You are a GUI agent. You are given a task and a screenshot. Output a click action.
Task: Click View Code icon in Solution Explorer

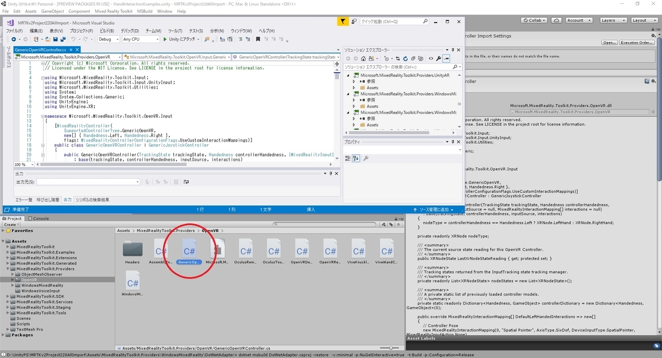(x=431, y=58)
